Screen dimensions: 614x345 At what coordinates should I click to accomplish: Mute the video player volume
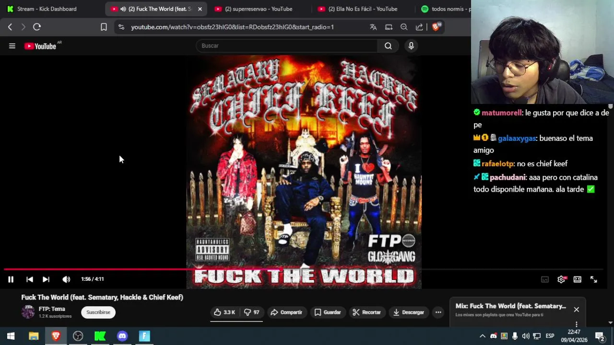coord(66,279)
